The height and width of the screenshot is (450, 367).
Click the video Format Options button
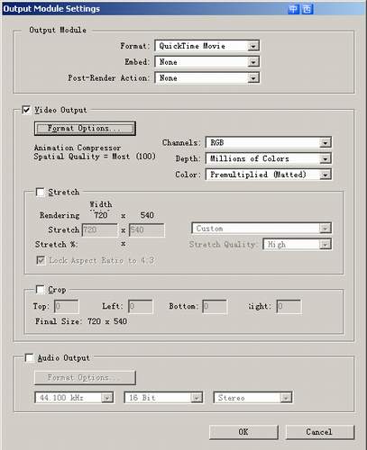pyautogui.click(x=85, y=129)
